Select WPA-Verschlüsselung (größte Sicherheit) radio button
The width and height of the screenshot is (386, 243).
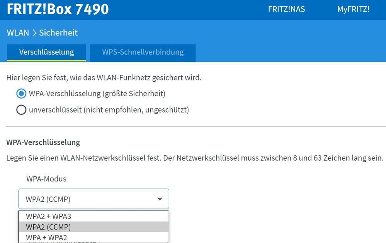tap(21, 94)
